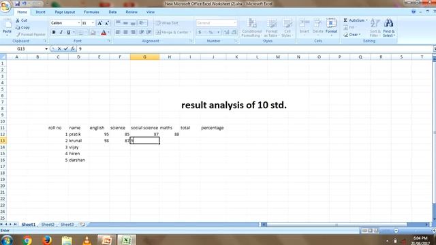This screenshot has width=436, height=245.
Task: Click the Paste icon in Clipboard
Action: [7, 24]
